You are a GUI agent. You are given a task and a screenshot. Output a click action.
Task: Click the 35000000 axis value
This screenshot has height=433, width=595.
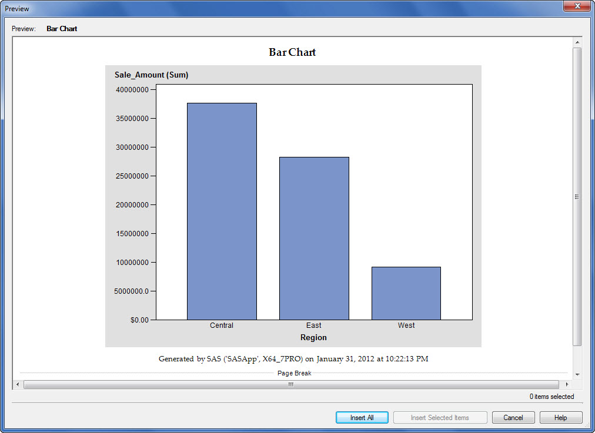click(132, 119)
